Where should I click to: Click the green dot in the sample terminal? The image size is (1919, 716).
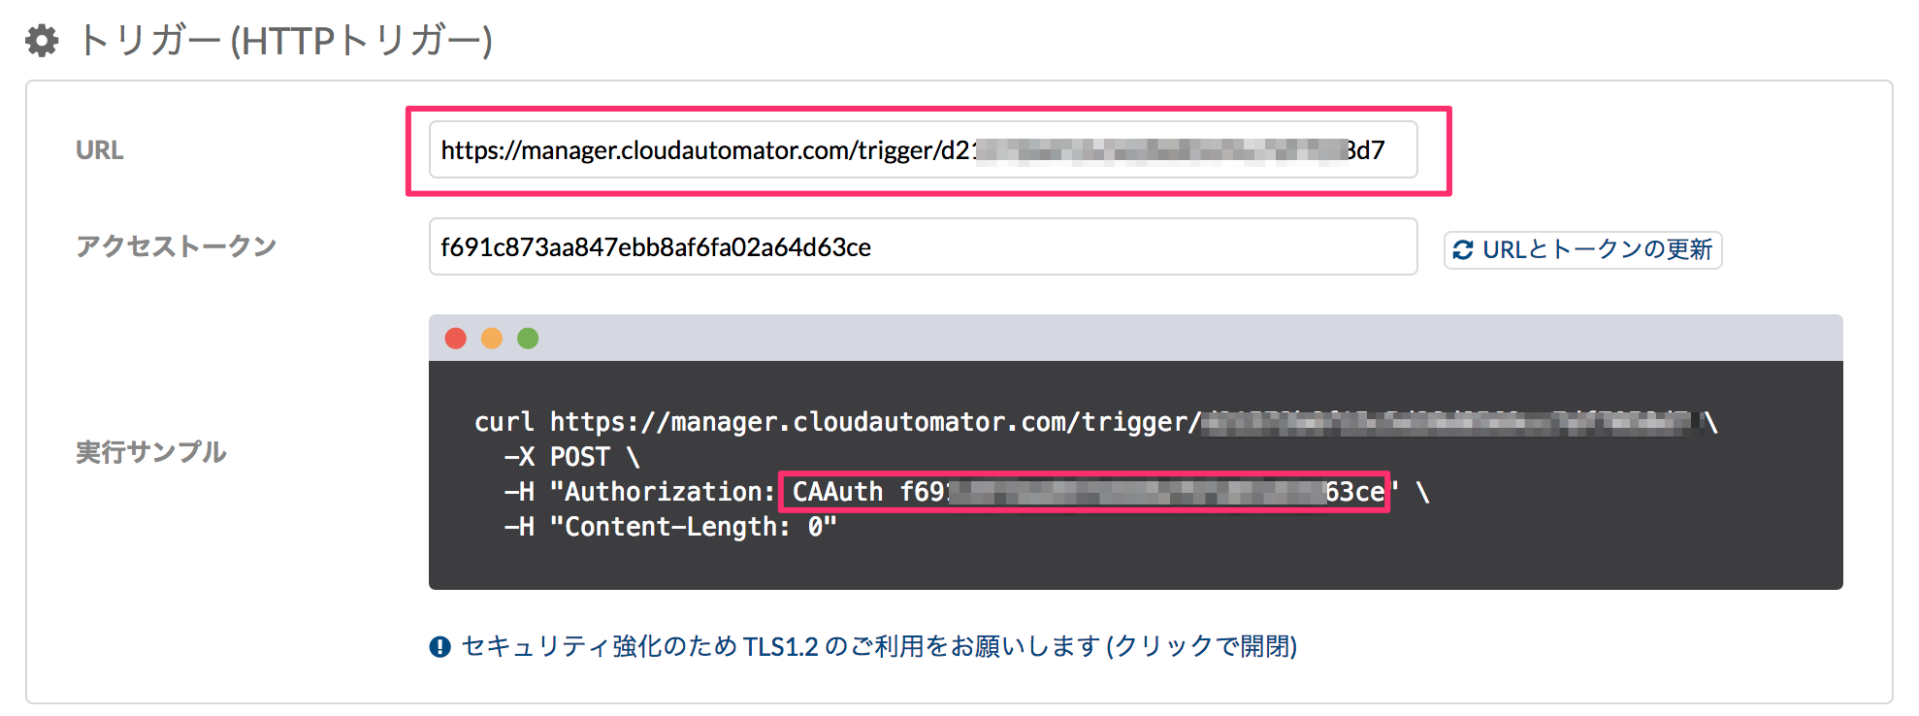point(528,338)
